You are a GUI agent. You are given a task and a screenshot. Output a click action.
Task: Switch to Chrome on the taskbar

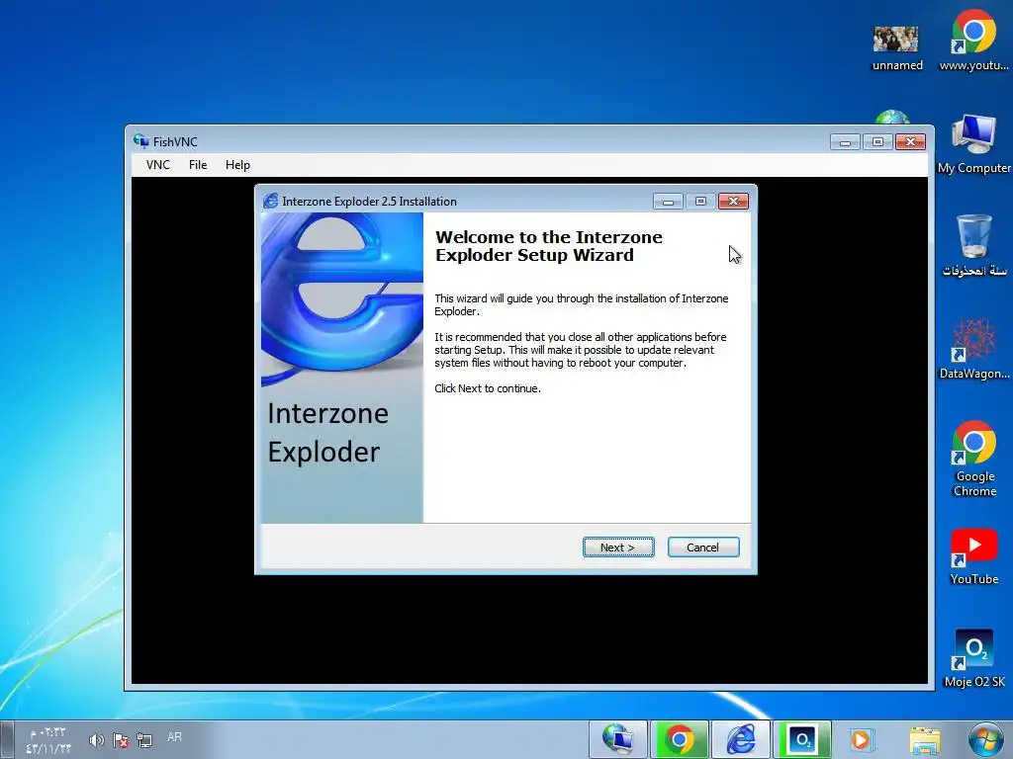pos(679,739)
